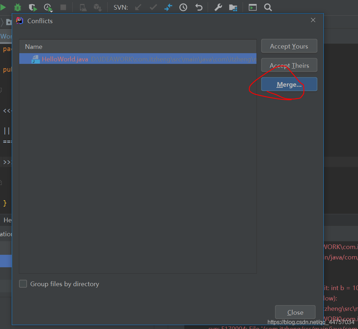Click the SVN Update Project arrow
Viewport: 358px width, 329px height.
coord(138,7)
